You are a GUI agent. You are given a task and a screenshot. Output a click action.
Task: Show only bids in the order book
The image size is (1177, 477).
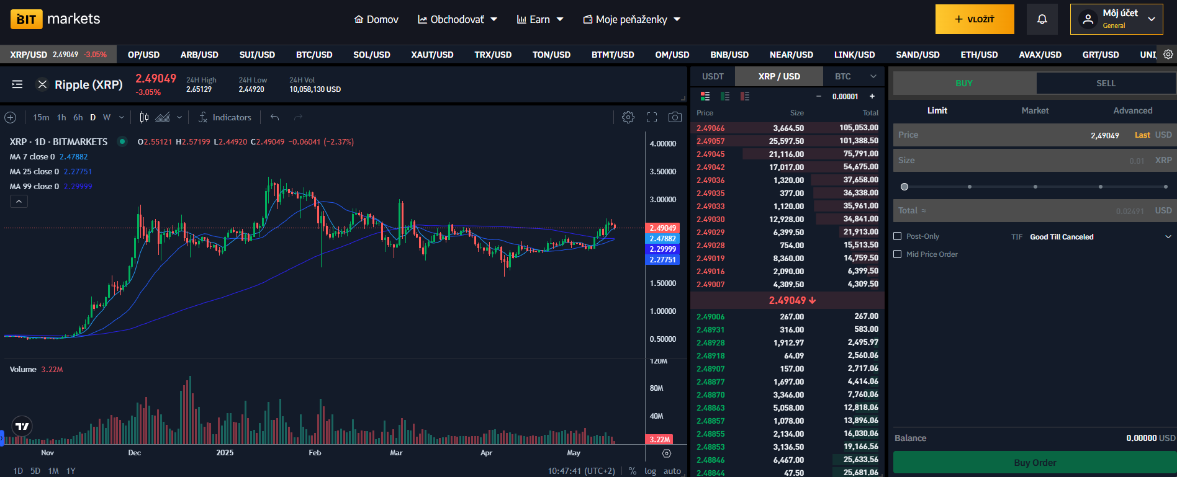tap(725, 96)
